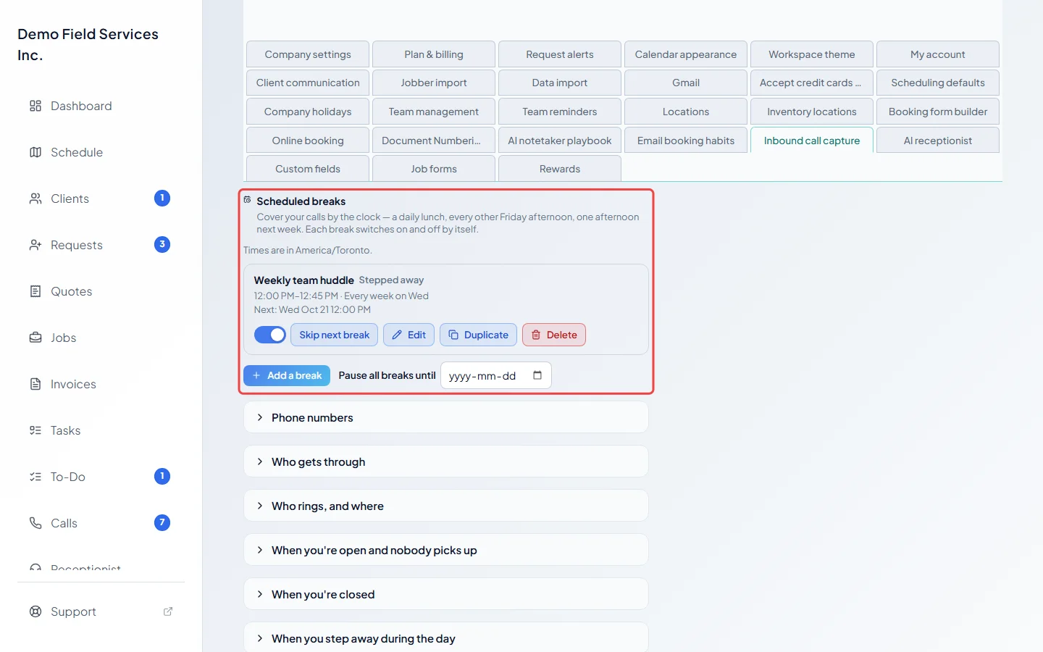Click the Schedule map icon
The width and height of the screenshot is (1043, 652).
click(x=35, y=152)
